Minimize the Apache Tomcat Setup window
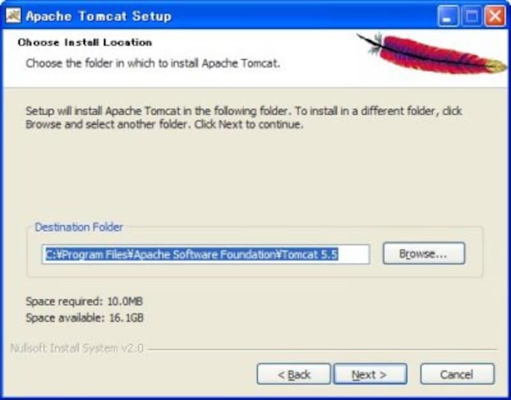Screen dimensions: 511x400 (x=448, y=15)
